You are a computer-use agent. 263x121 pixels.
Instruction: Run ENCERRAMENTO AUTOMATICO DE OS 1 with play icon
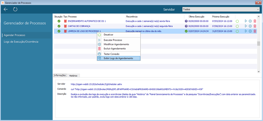[x=246, y=21]
